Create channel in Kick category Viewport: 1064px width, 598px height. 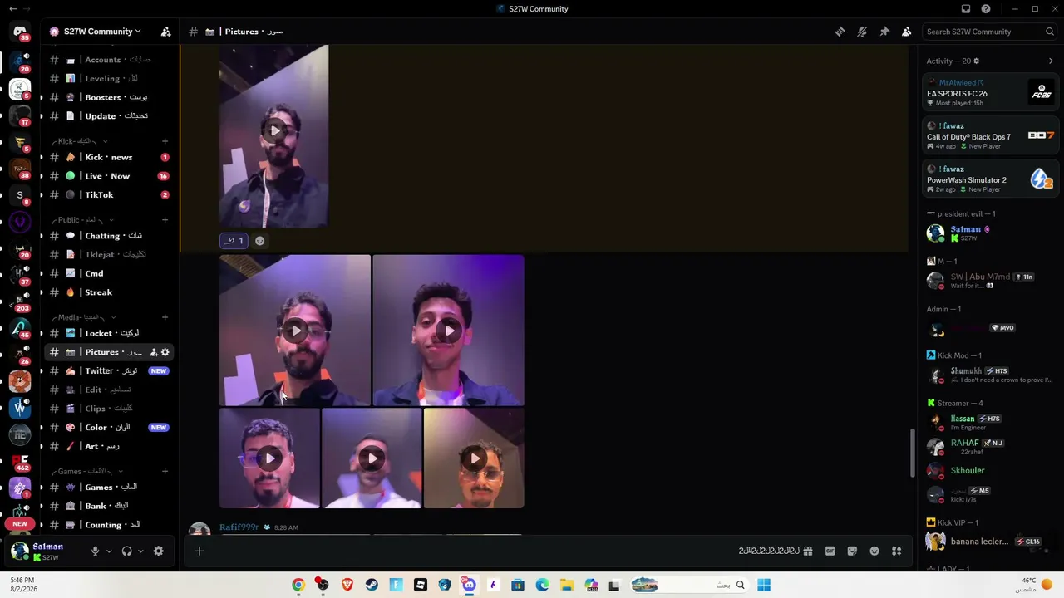(x=165, y=141)
